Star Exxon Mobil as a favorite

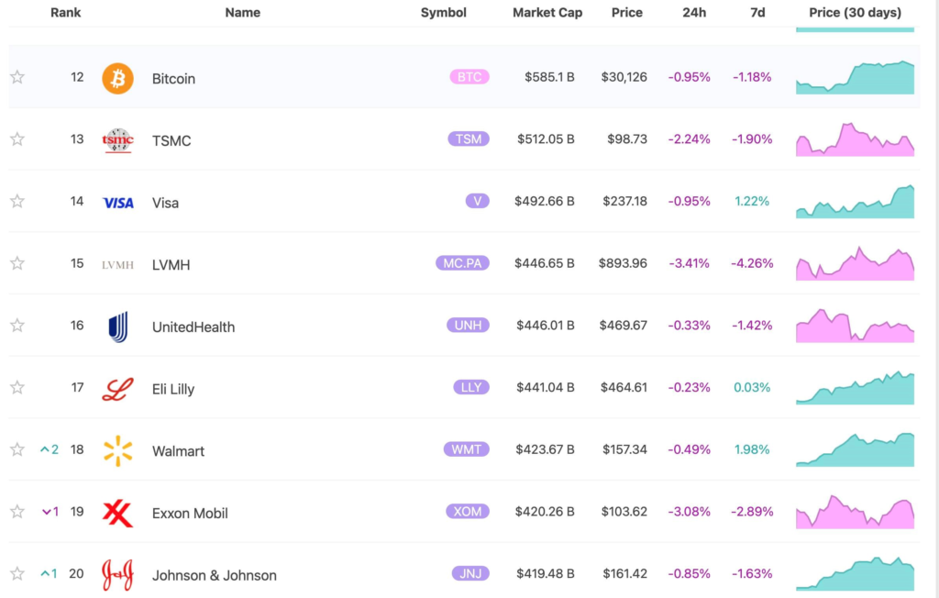coord(17,511)
